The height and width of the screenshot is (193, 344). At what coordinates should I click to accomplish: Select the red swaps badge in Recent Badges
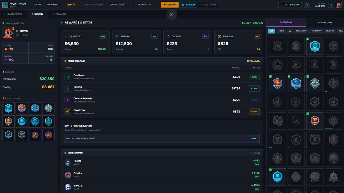coord(22,108)
